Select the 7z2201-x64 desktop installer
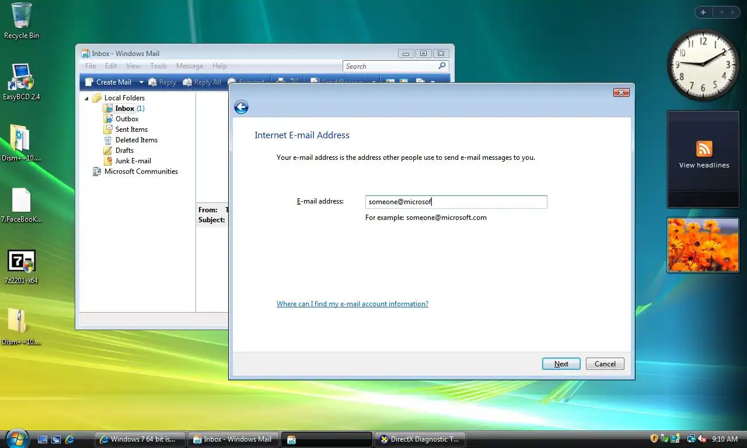Image resolution: width=747 pixels, height=448 pixels. (x=22, y=267)
